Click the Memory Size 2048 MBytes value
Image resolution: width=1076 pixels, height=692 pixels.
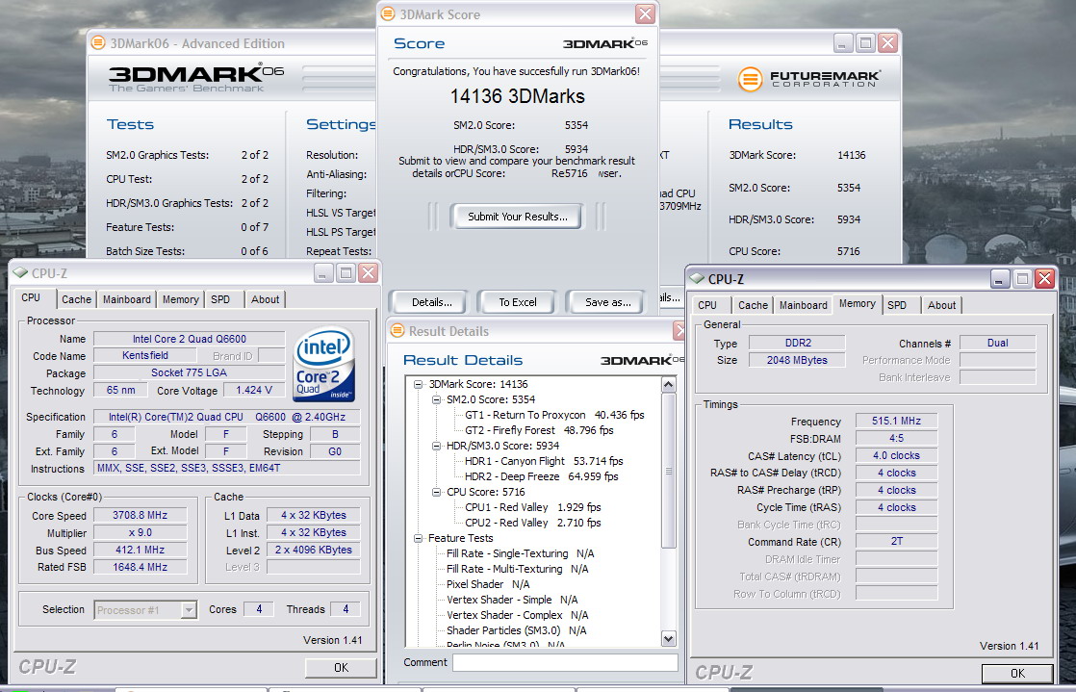797,360
